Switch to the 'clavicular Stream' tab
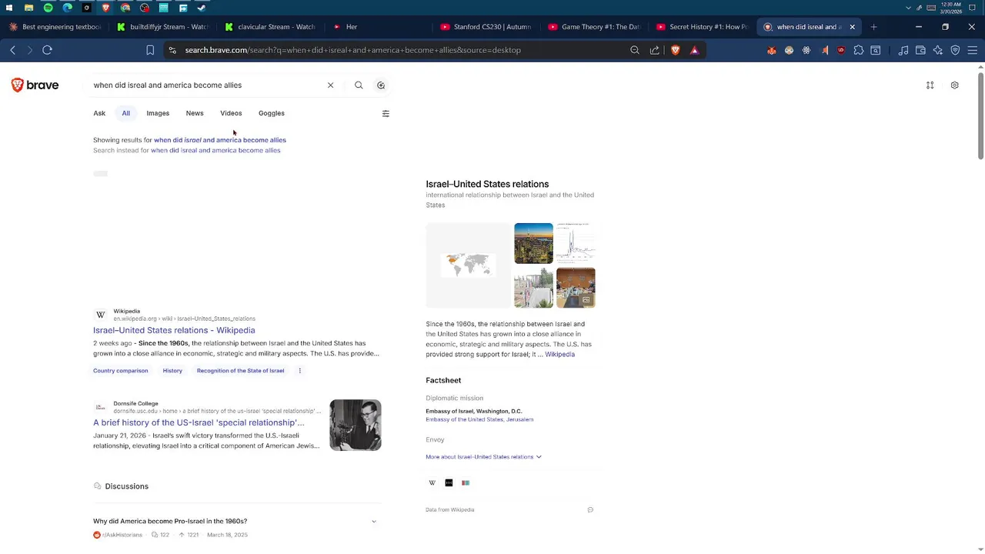The height and width of the screenshot is (554, 985). [x=271, y=27]
